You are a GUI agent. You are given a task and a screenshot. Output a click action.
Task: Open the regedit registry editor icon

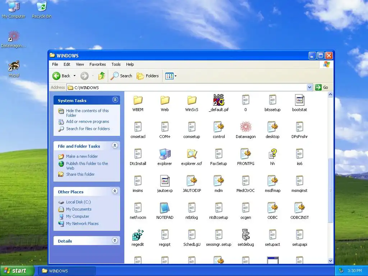pyautogui.click(x=138, y=235)
